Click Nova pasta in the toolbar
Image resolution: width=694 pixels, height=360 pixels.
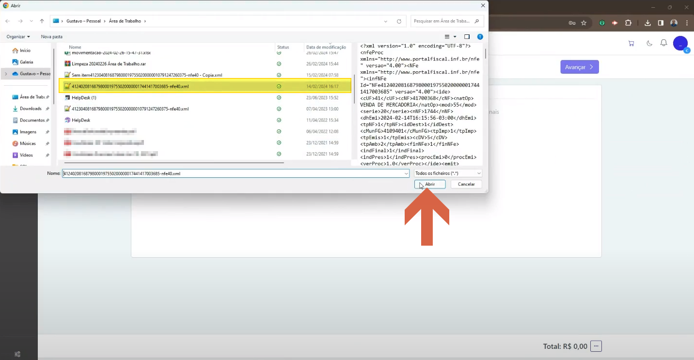52,37
